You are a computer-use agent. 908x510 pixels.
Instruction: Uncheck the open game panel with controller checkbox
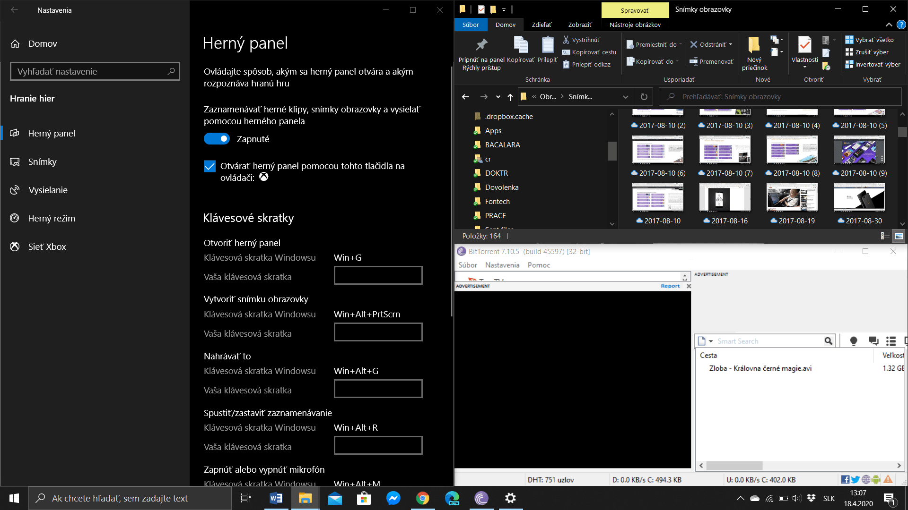[x=210, y=166]
